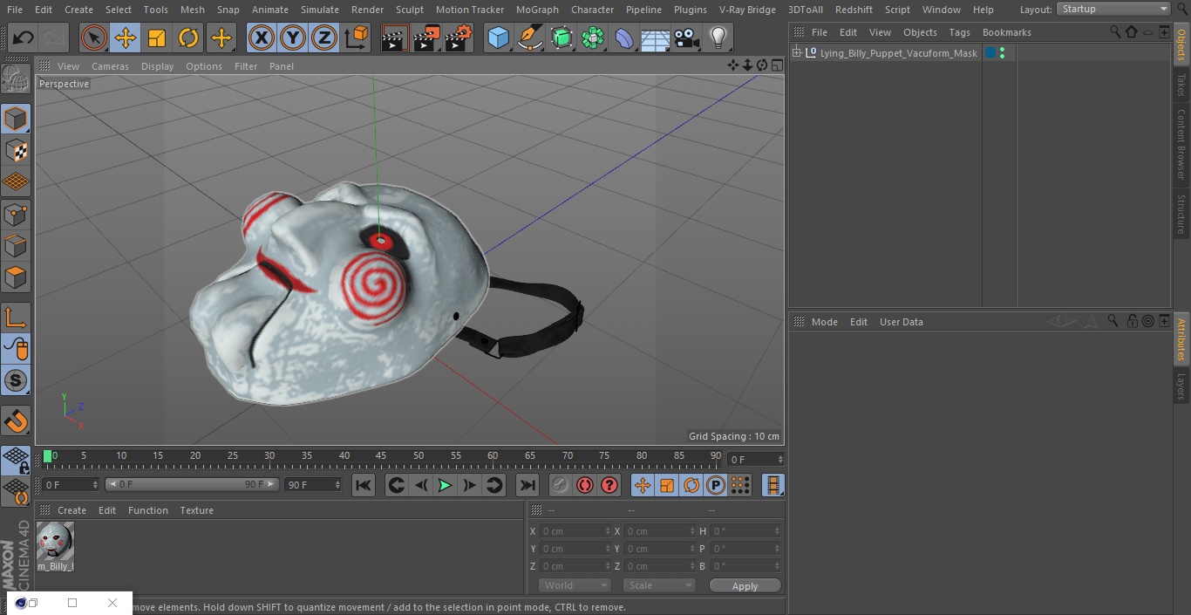Switch to Texture mode checkered icon
The width and height of the screenshot is (1191, 615).
click(16, 150)
